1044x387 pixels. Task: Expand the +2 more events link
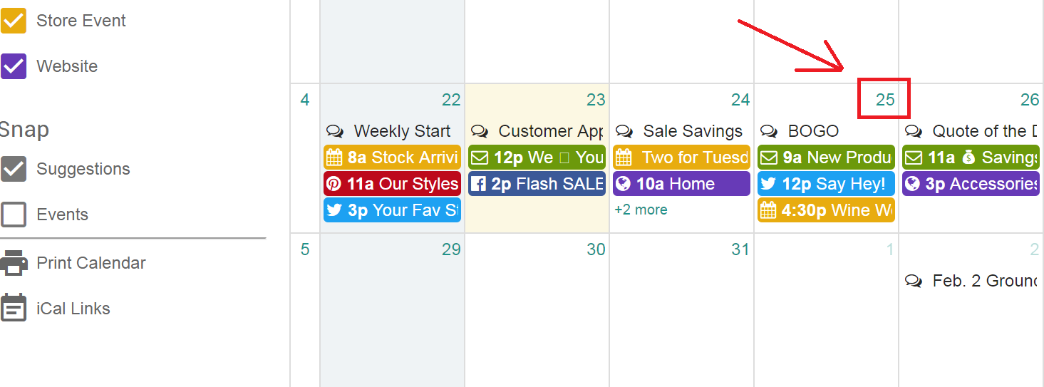pos(641,210)
